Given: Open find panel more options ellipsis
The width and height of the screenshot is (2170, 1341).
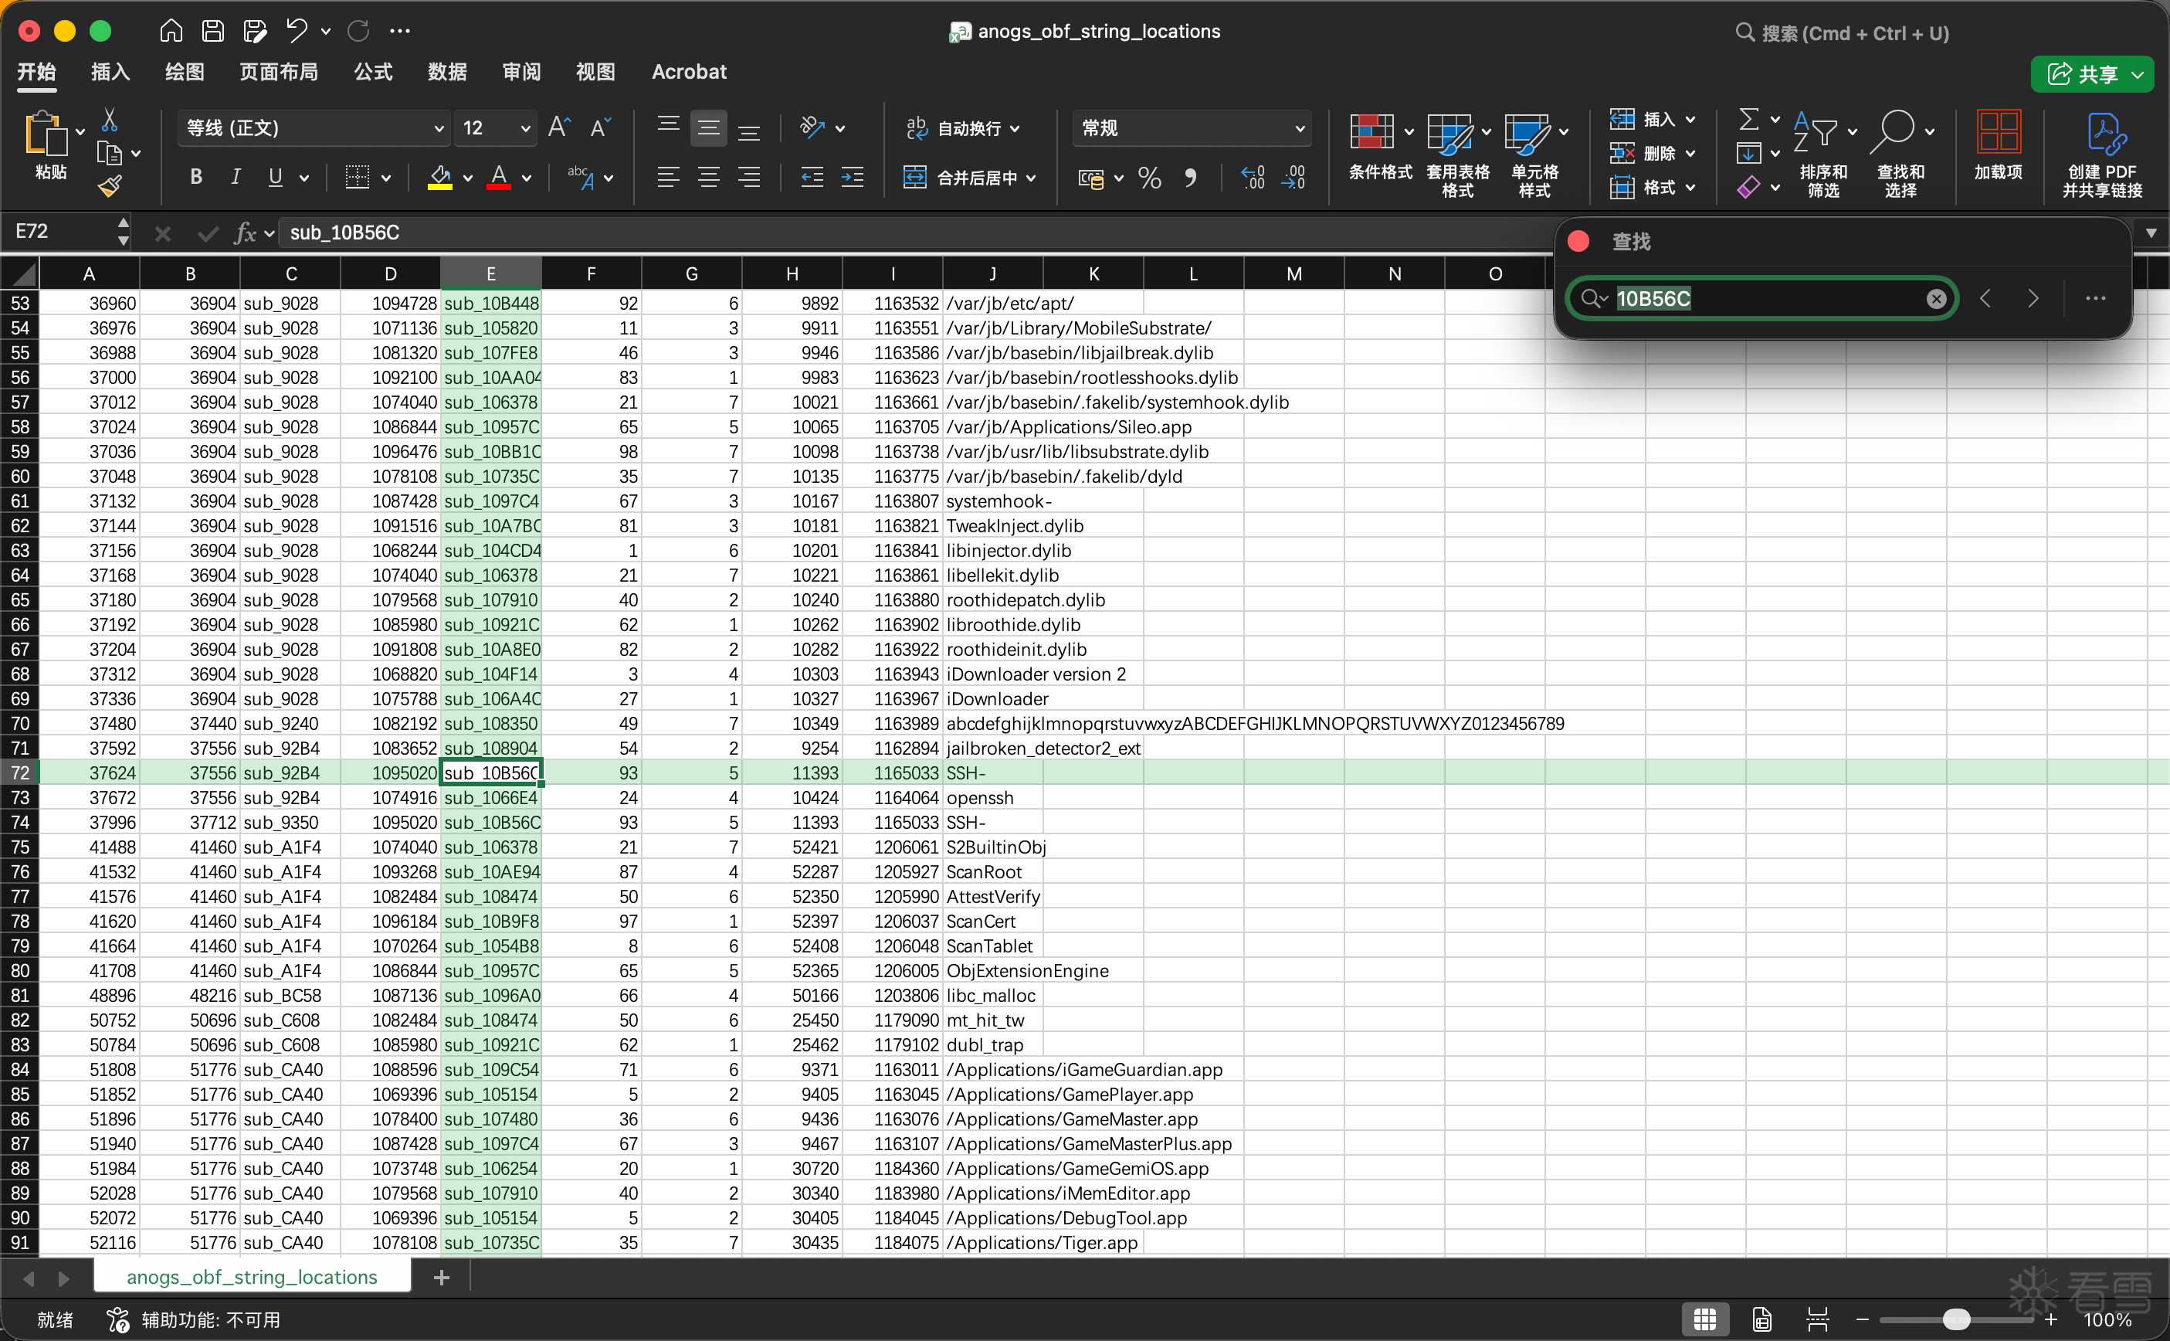Looking at the screenshot, I should [2096, 299].
